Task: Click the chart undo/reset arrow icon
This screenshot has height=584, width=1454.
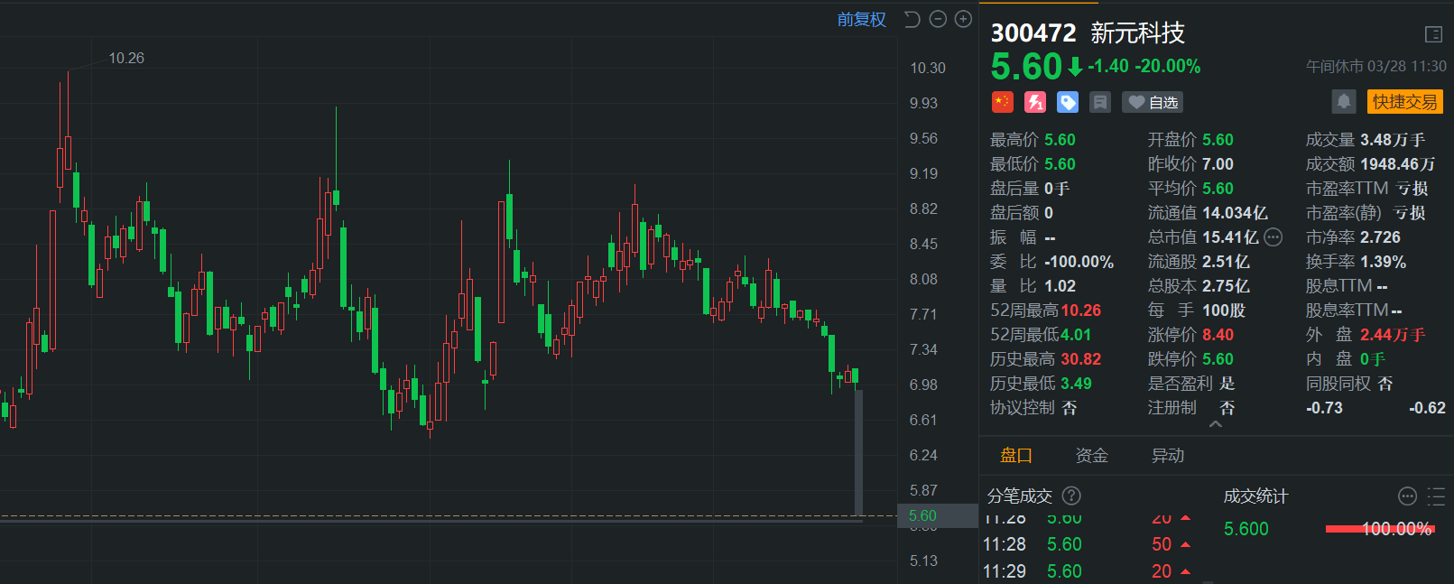Action: click(912, 19)
